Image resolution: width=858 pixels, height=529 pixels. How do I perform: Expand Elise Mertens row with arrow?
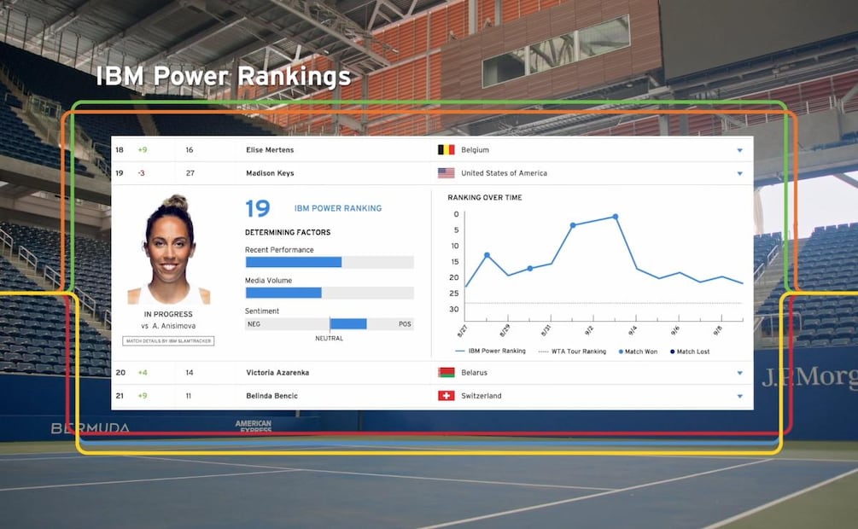pos(739,150)
